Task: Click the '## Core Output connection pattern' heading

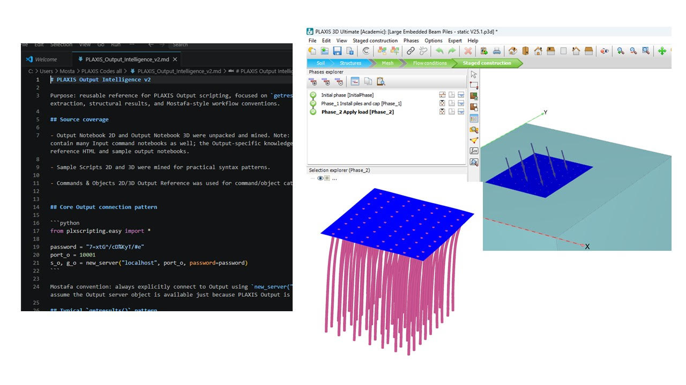Action: [103, 207]
